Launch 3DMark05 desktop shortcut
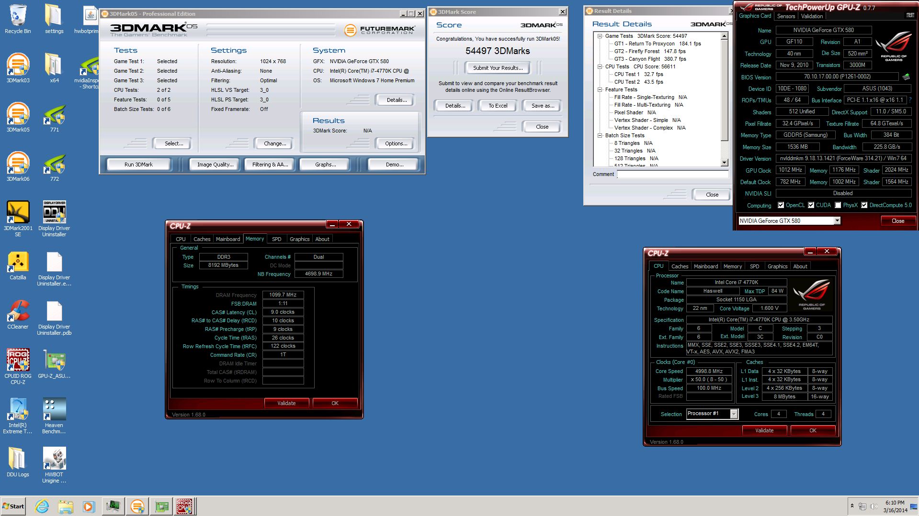Screen dimensions: 919x516 18,117
